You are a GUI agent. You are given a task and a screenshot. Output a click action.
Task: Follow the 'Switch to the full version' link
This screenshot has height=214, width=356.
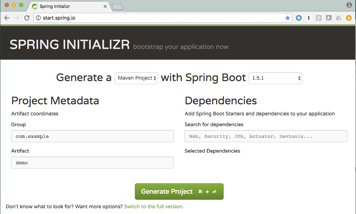[x=154, y=206]
